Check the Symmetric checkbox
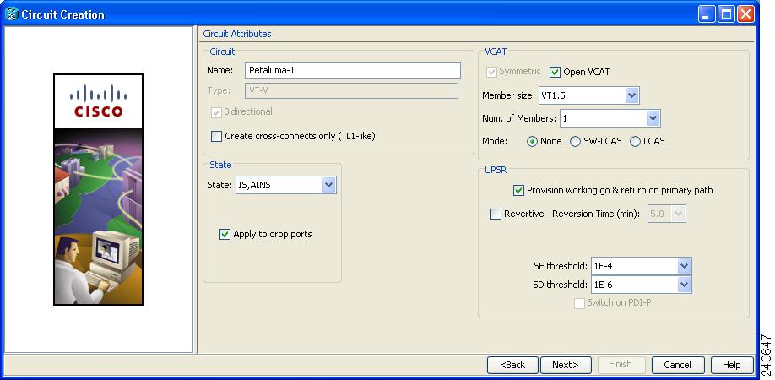Viewport: 775px width, 380px height. click(x=492, y=72)
